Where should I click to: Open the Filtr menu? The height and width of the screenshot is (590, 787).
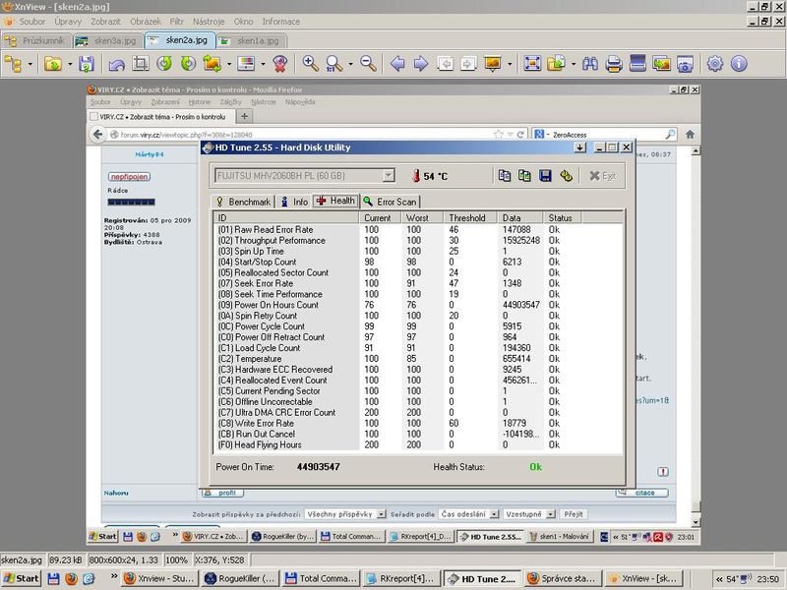[x=177, y=22]
